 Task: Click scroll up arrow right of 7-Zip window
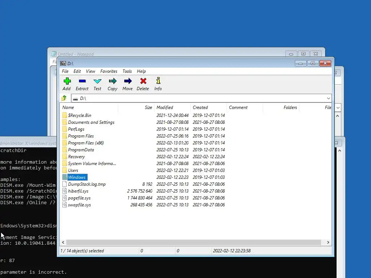coord(337,116)
